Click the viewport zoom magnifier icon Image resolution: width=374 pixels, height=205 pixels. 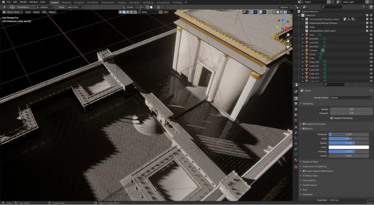(288, 35)
